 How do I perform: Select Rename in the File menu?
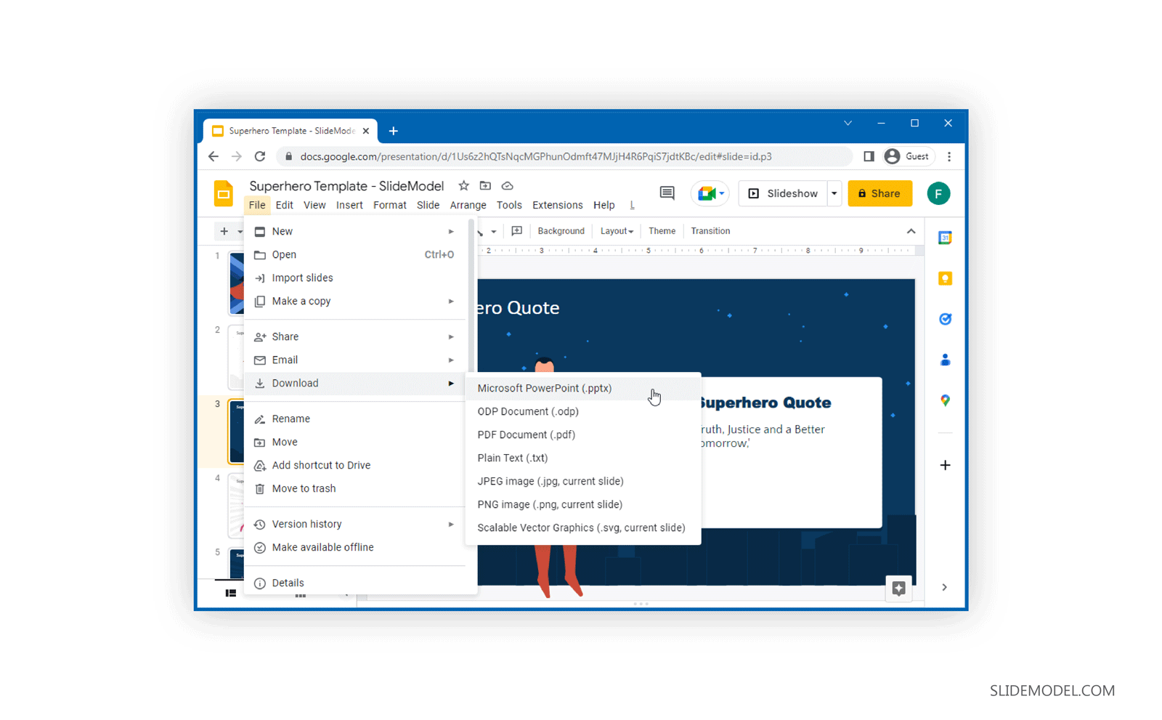tap(356, 418)
